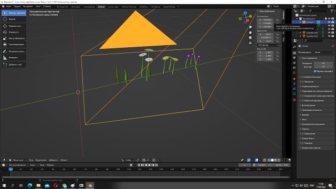The height and width of the screenshot is (189, 336).
Task: Open the render engine Eevee dropdown
Action: tap(324, 52)
